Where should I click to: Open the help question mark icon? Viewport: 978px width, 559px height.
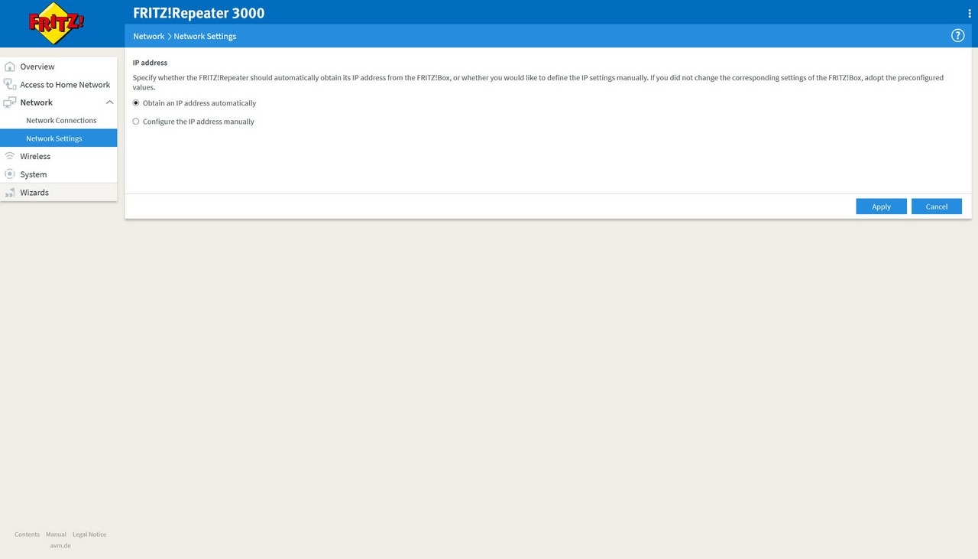[x=957, y=36]
